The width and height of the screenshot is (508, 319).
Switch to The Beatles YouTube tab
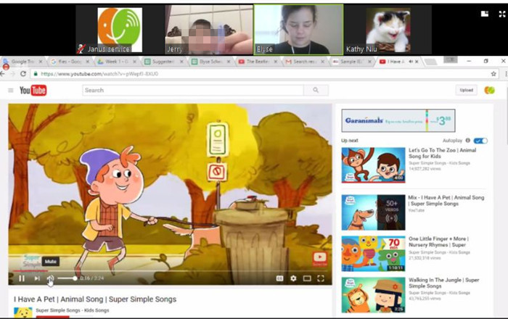[x=258, y=62]
